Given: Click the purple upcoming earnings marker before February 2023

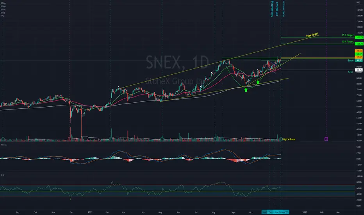Looking at the screenshot, I should tap(326, 139).
